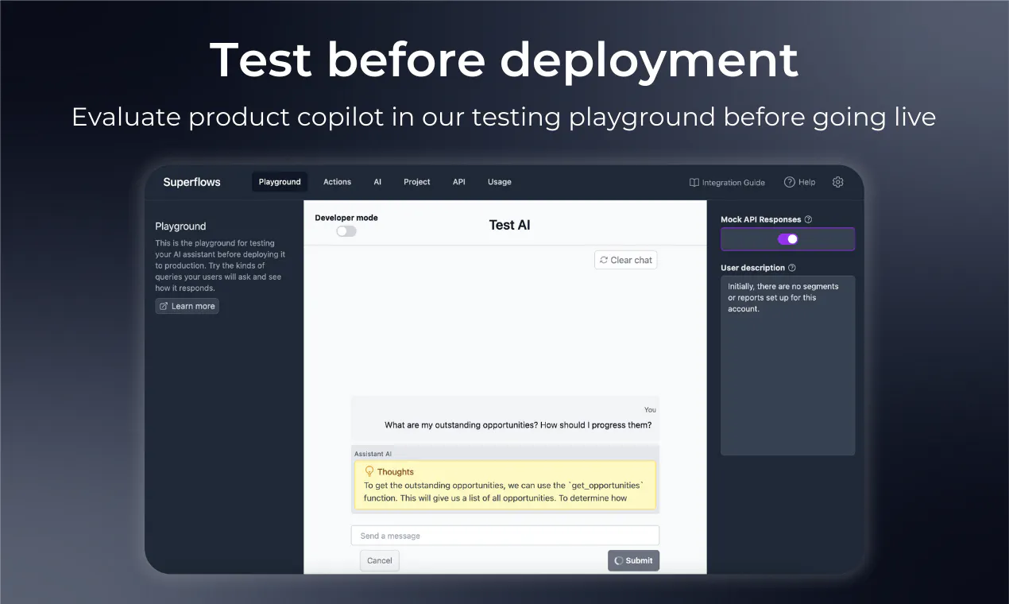1009x604 pixels.
Task: Disable the Mock API Responses toggle
Action: point(787,239)
